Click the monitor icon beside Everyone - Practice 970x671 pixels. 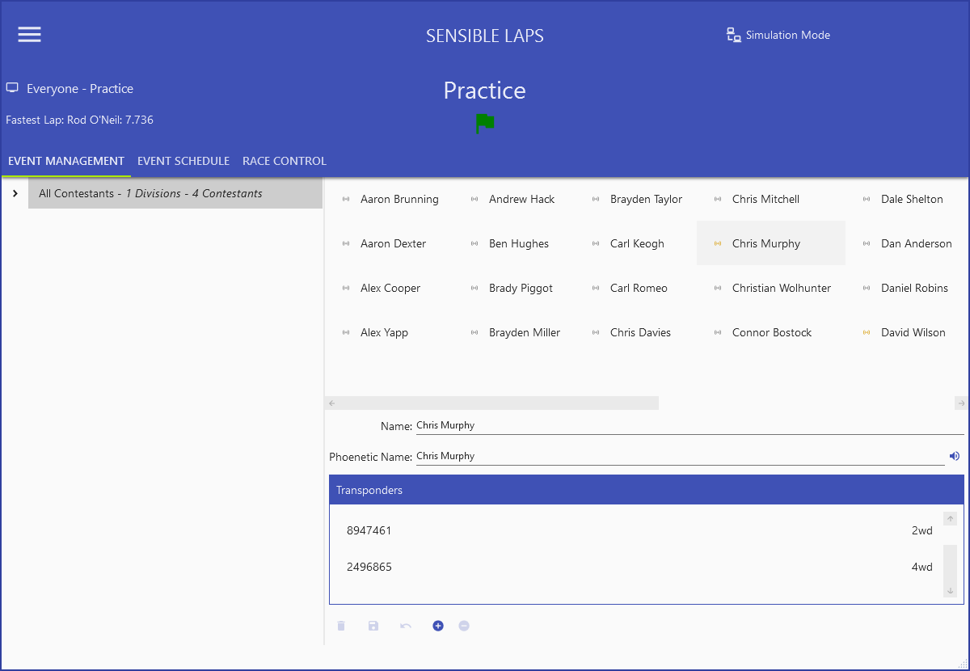click(x=12, y=88)
